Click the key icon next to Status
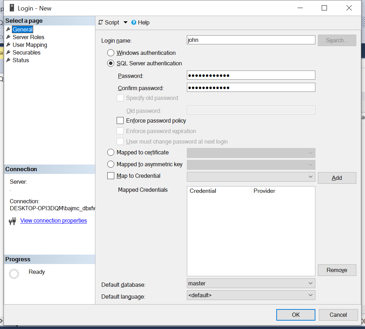This screenshot has width=365, height=329. point(8,60)
